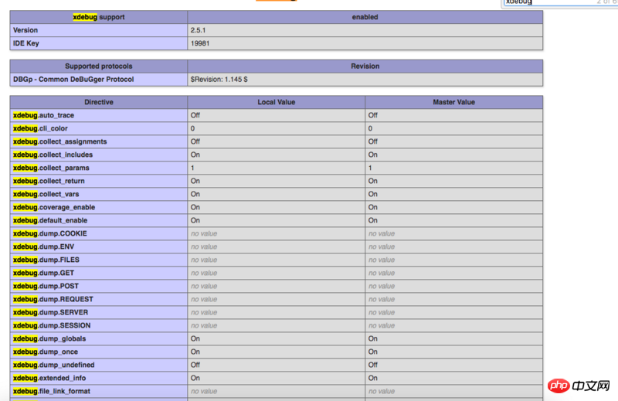Image resolution: width=618 pixels, height=401 pixels.
Task: Select the xdebug.dump.COOKIE directive
Action: pos(99,233)
